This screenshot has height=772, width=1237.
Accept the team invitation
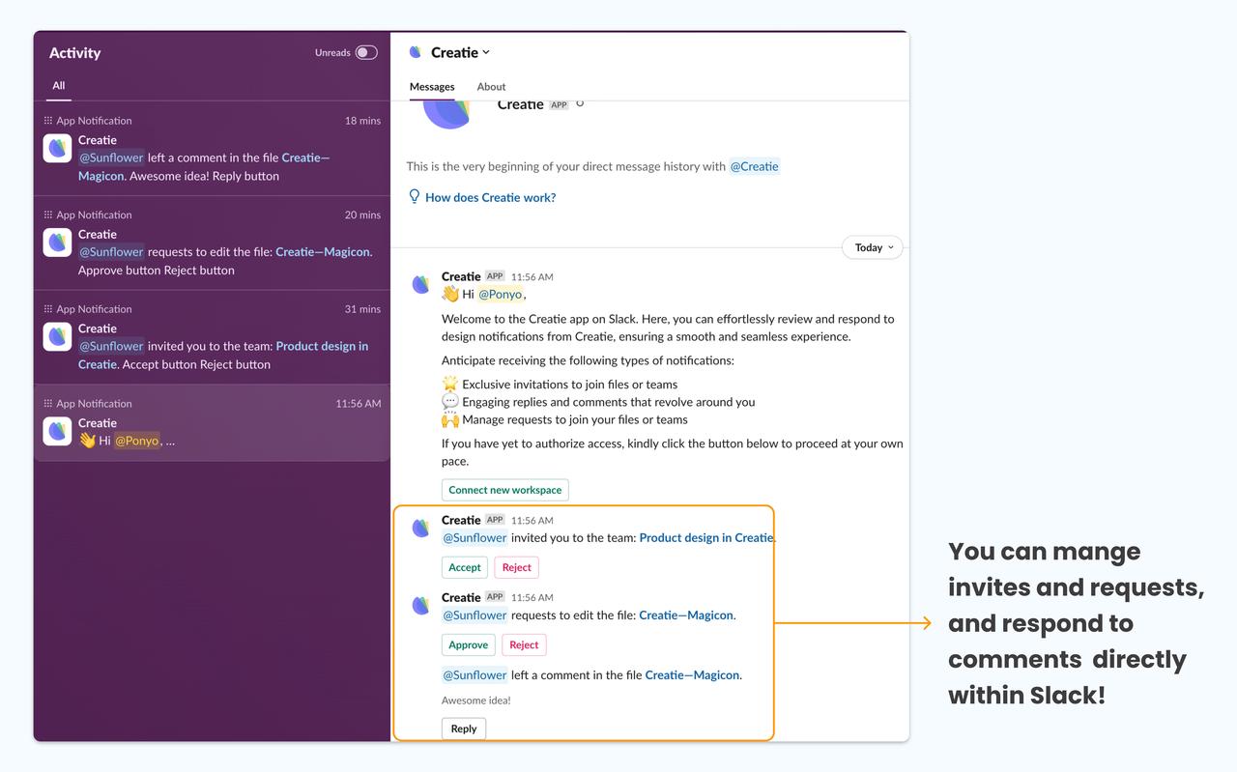pyautogui.click(x=465, y=567)
